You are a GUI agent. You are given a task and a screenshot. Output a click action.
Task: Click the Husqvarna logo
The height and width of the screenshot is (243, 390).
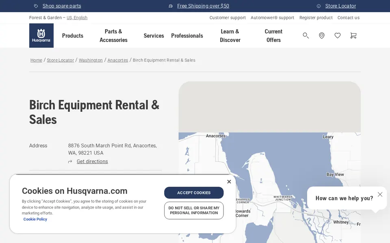pyautogui.click(x=41, y=36)
